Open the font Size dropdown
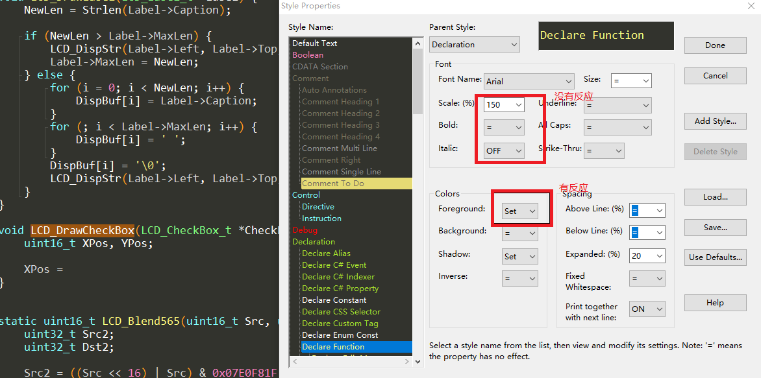 pos(631,81)
